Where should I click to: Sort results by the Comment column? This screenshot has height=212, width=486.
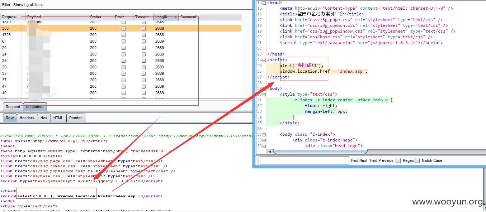point(210,17)
